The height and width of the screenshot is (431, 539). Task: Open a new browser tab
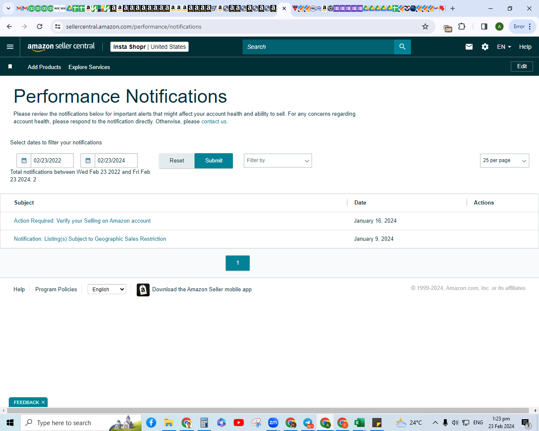click(453, 8)
